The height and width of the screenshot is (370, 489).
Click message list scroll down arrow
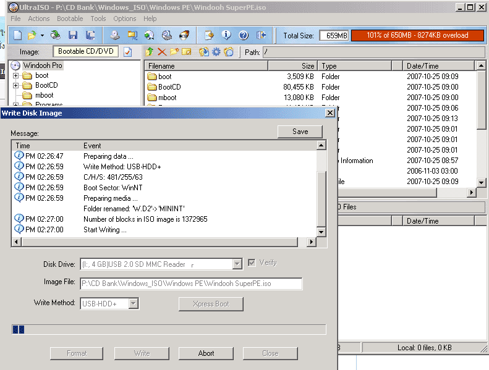[321, 232]
